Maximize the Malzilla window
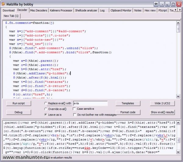 (173, 4)
